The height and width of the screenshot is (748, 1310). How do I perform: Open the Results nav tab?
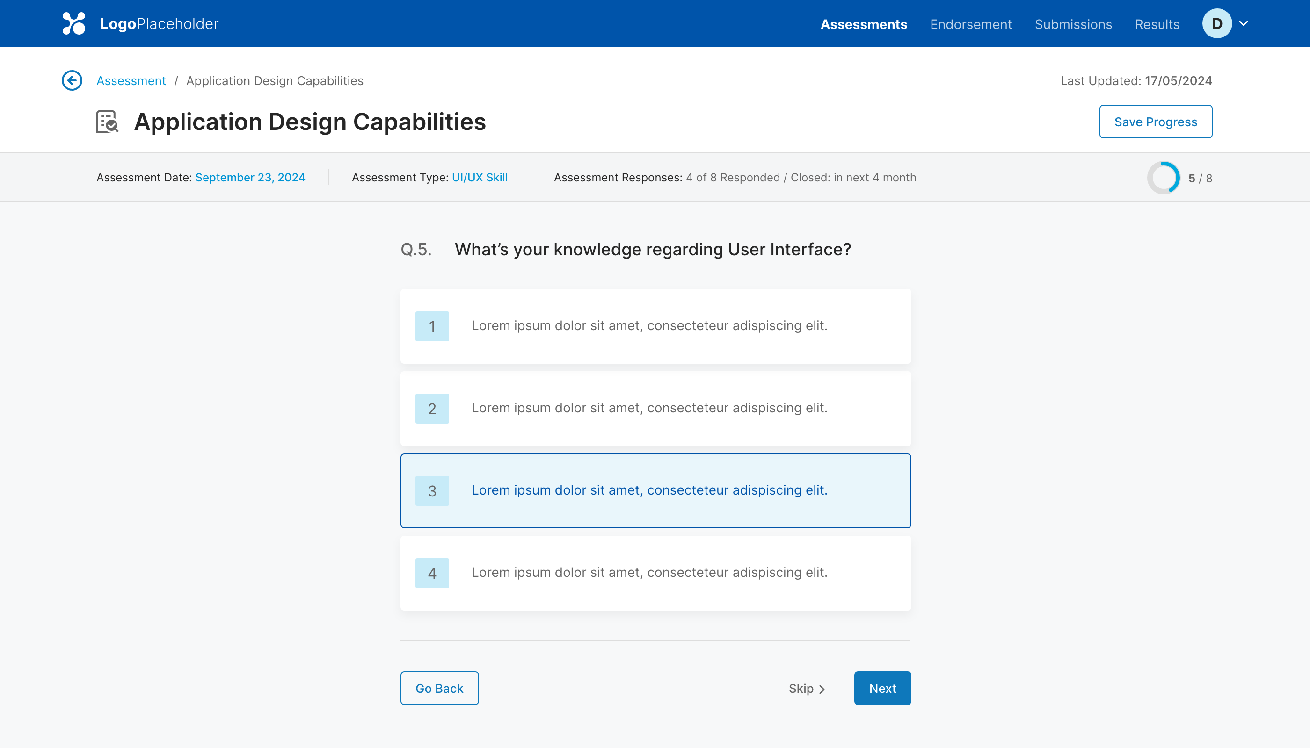click(x=1157, y=24)
